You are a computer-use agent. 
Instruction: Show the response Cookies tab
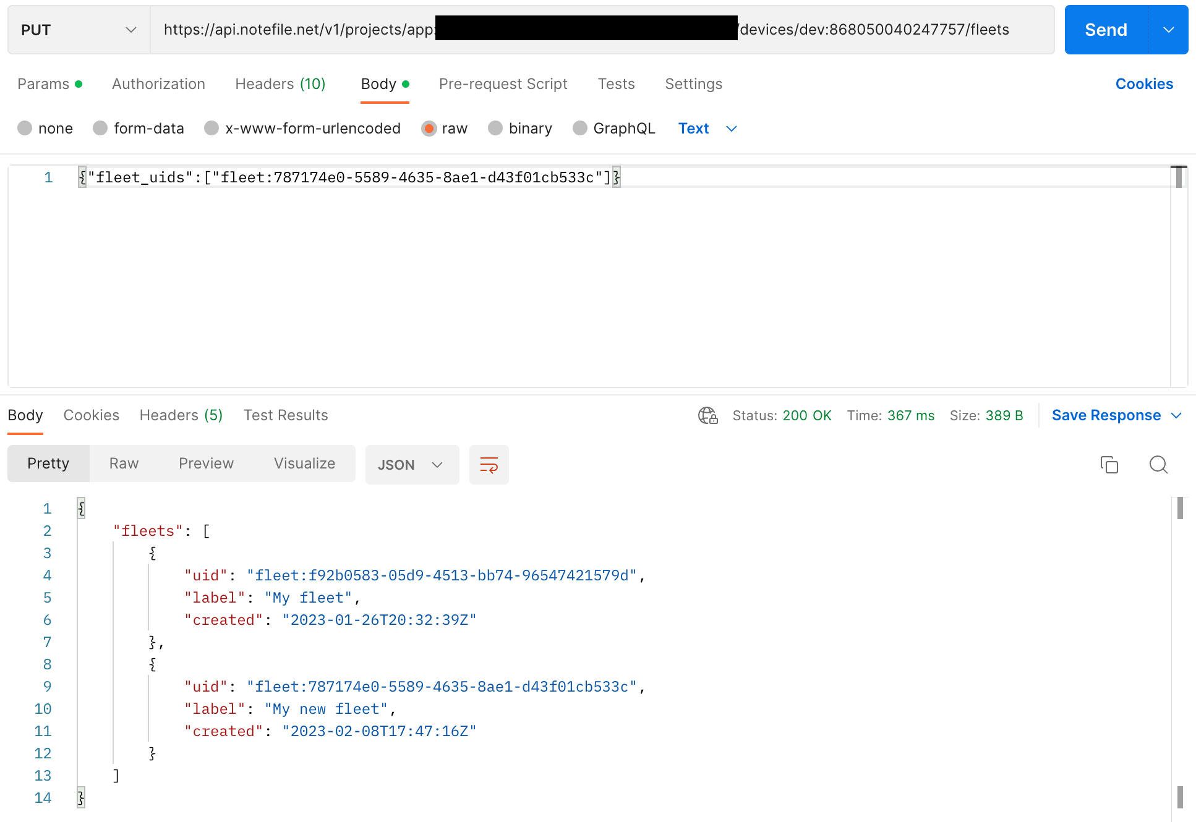pos(92,415)
